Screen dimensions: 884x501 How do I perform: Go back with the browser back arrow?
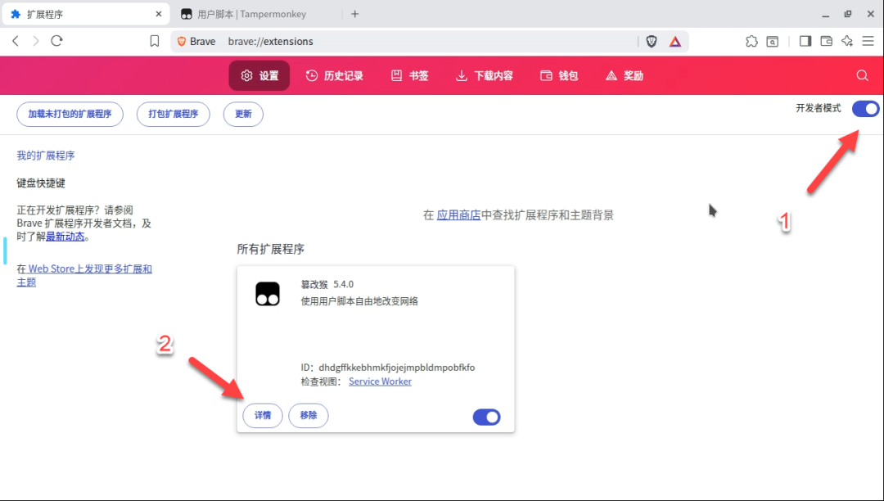click(x=16, y=41)
